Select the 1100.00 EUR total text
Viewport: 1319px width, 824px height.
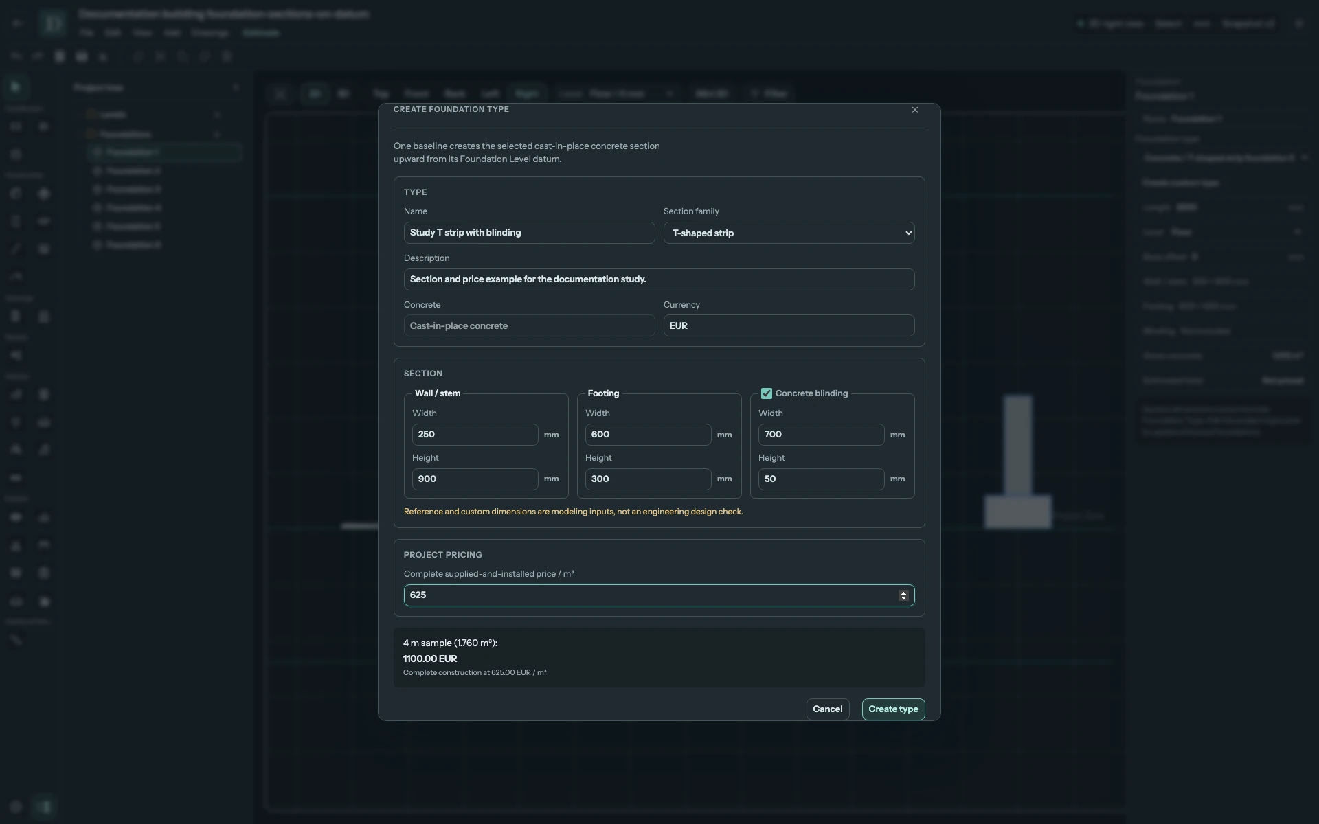tap(430, 659)
